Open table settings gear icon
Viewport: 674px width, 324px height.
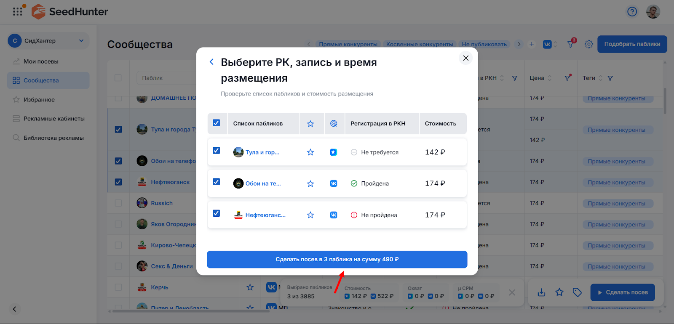click(x=589, y=44)
